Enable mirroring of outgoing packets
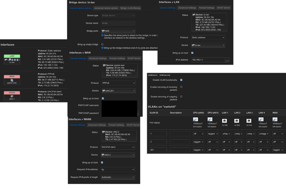This screenshot has width=286, height=189. coord(181,97)
